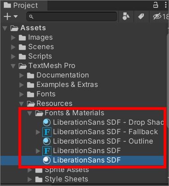Toggle the Project panel lock icon
This screenshot has height=186, width=169.
pyautogui.click(x=156, y=5)
